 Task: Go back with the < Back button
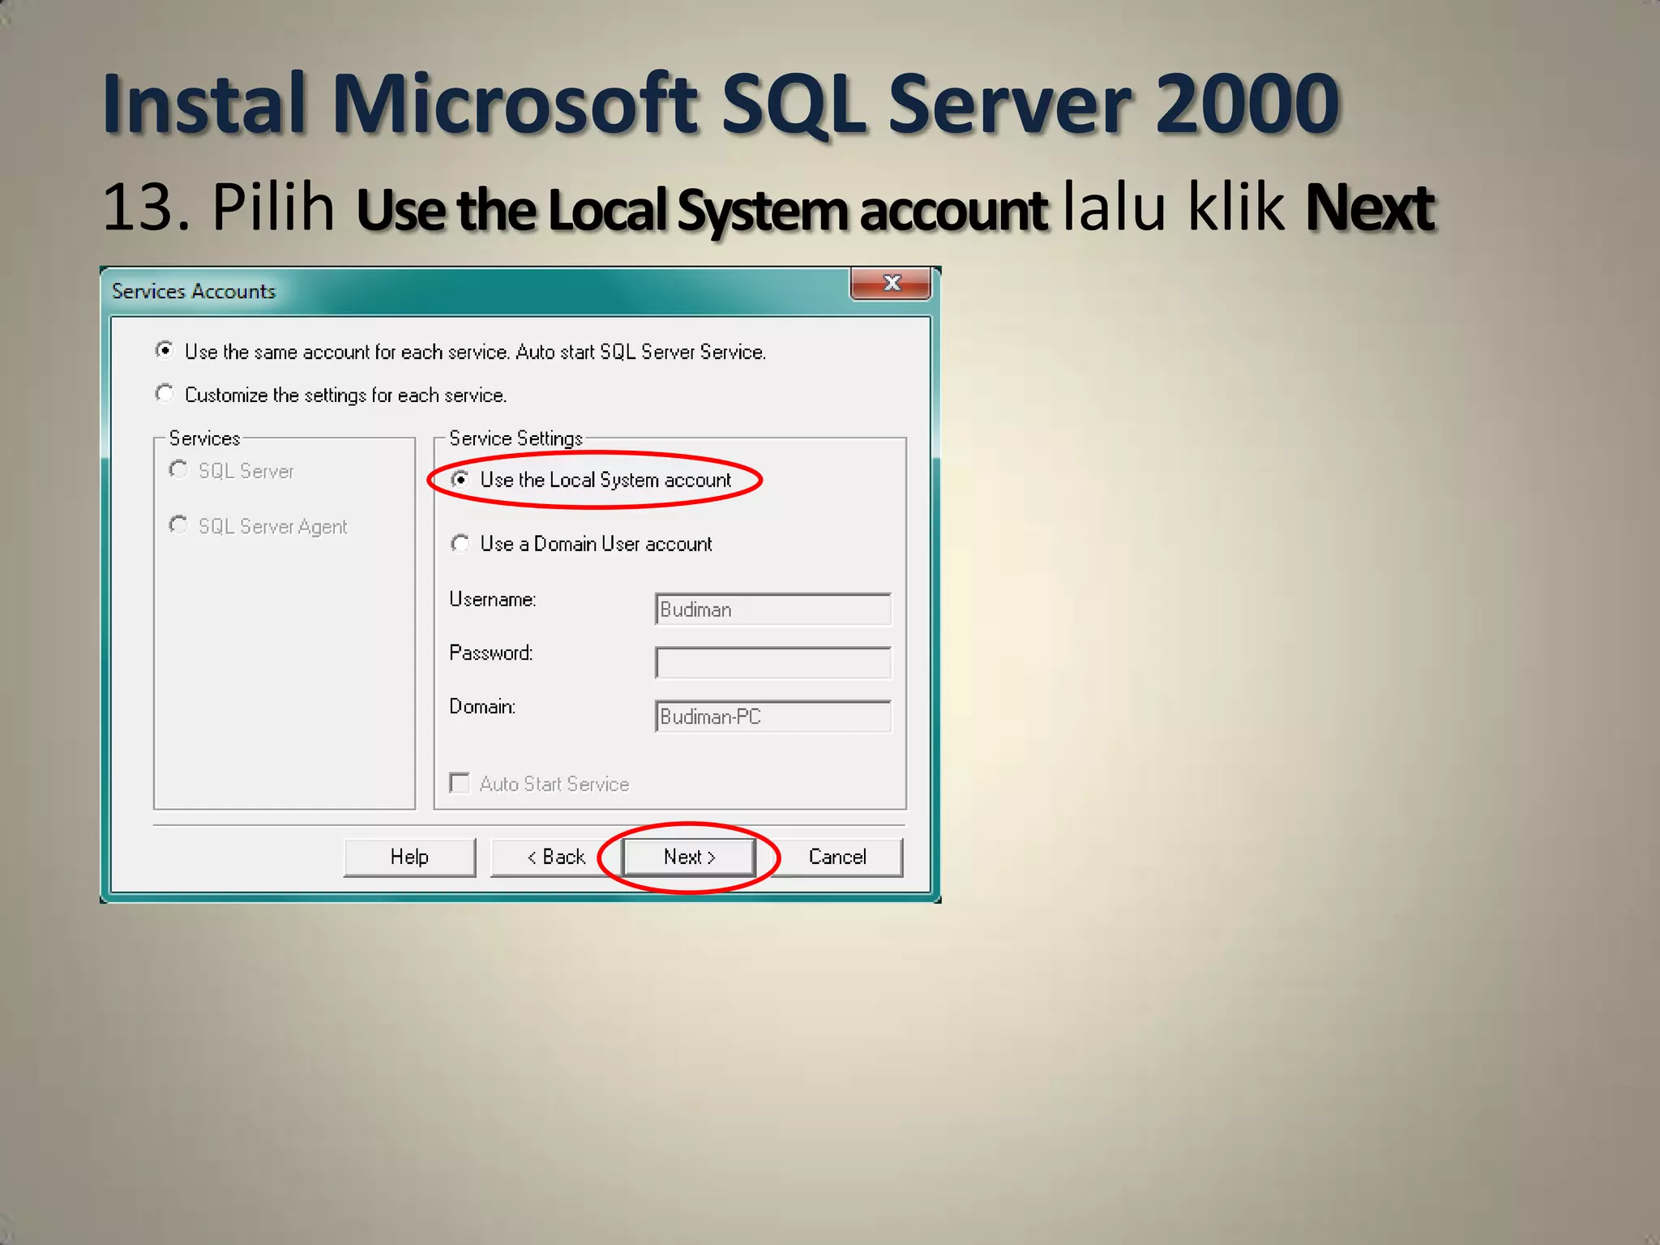pos(556,858)
